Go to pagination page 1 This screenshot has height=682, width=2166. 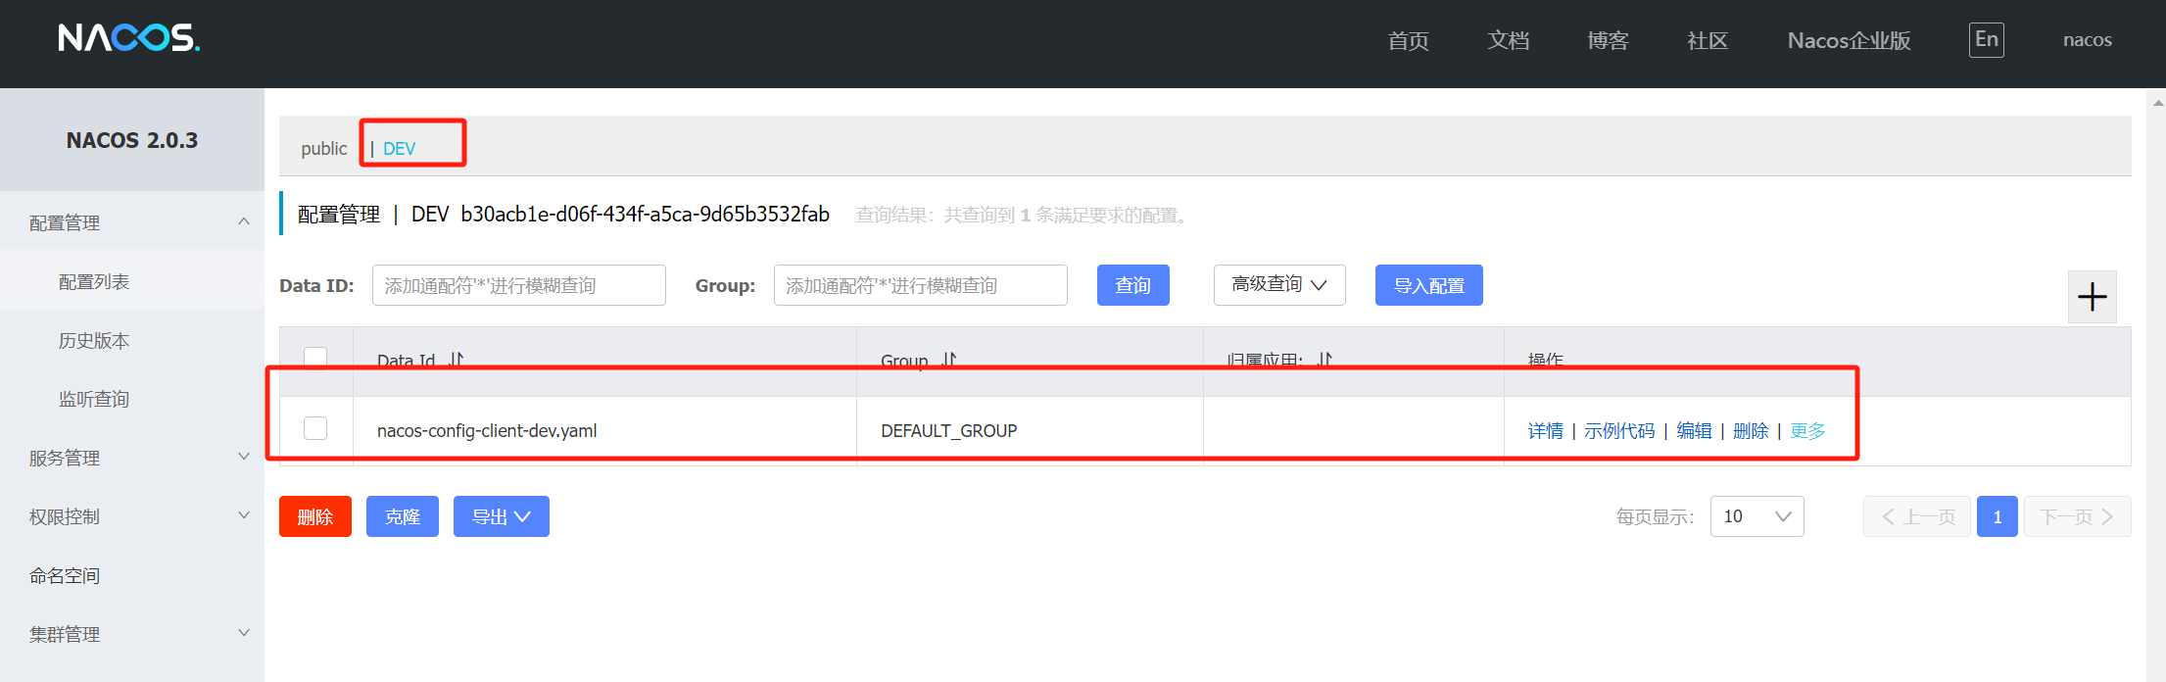(x=1997, y=516)
